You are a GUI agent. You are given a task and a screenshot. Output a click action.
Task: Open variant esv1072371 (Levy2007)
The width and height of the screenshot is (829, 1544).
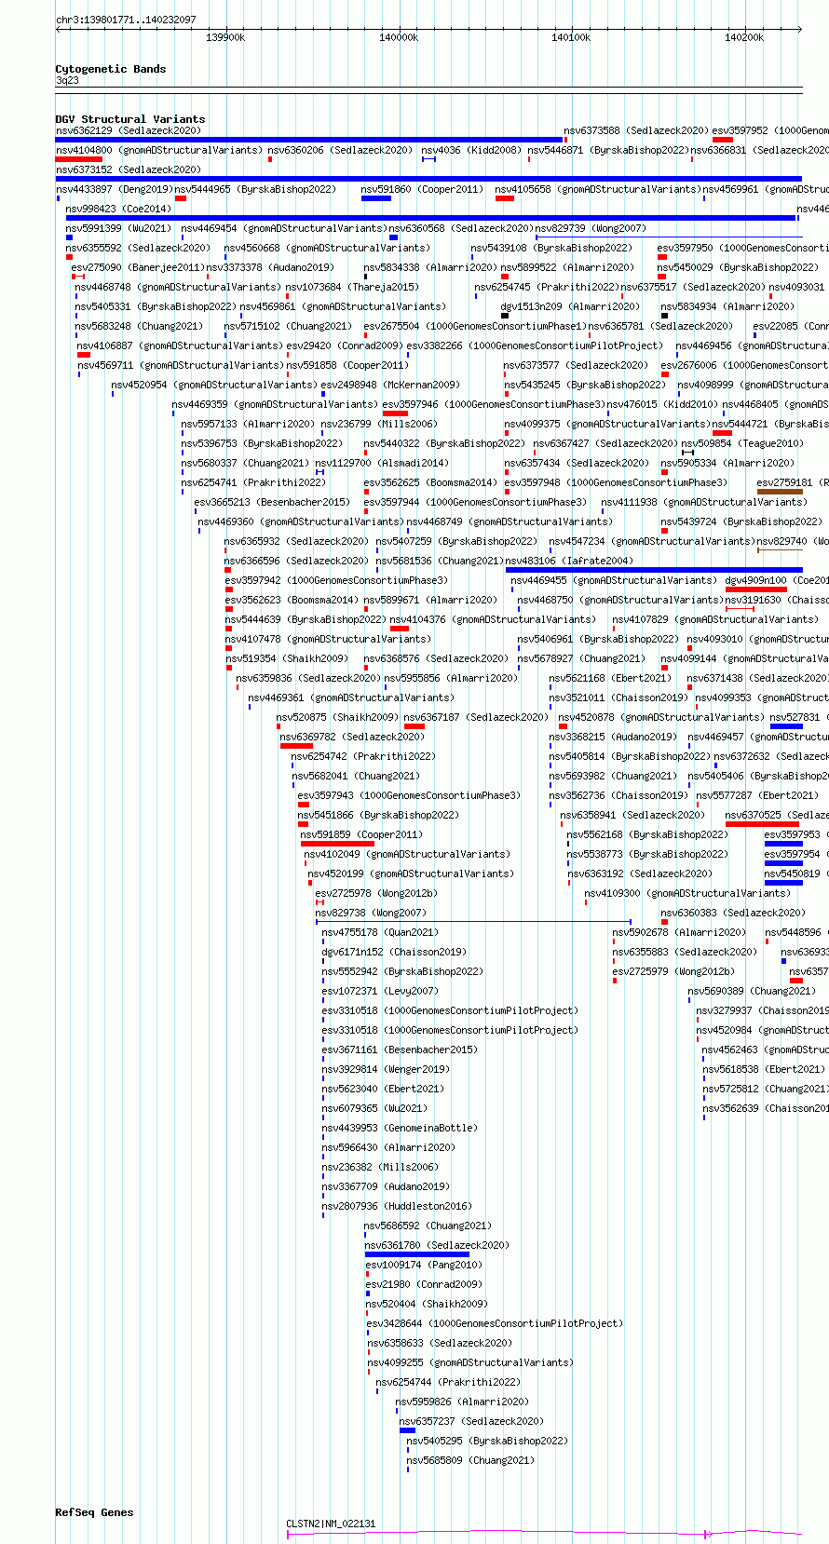pyautogui.click(x=379, y=991)
